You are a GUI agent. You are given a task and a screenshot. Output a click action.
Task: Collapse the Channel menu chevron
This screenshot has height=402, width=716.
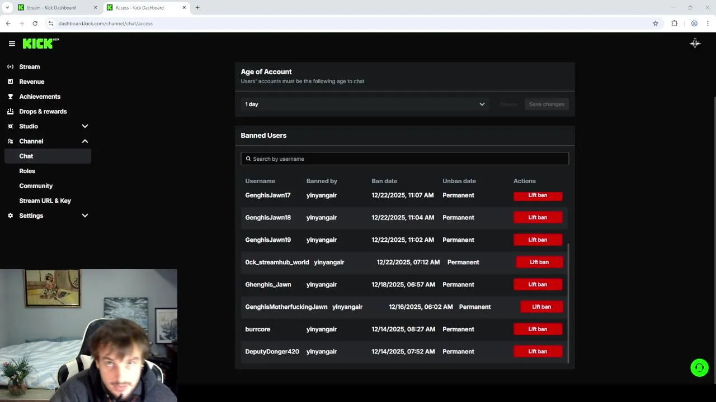tap(85, 141)
